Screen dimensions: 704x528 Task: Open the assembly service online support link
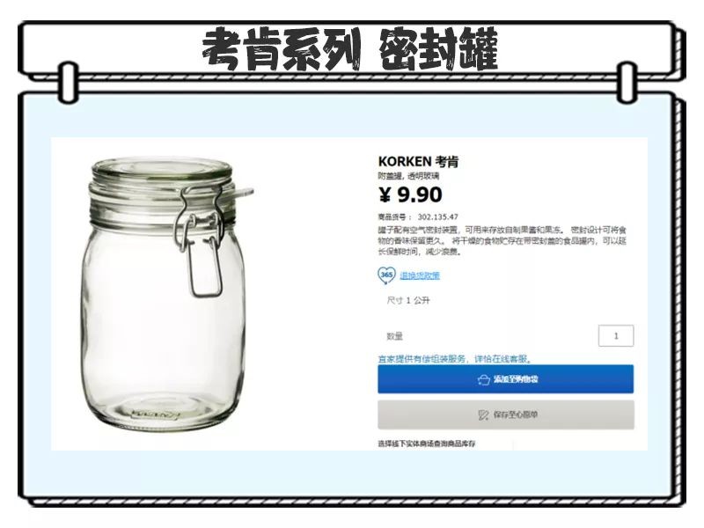tap(455, 359)
